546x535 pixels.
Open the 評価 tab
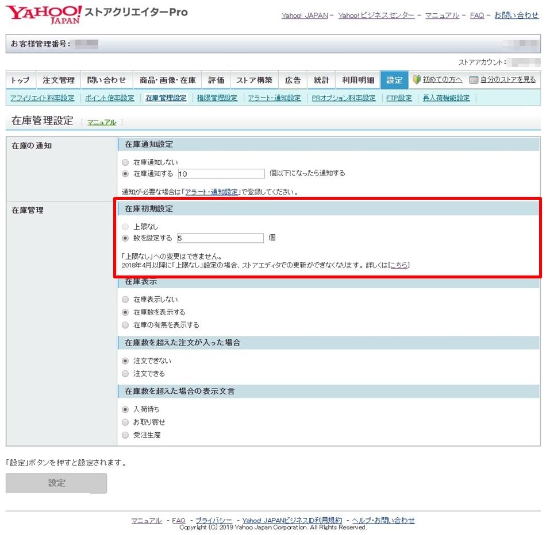point(216,80)
